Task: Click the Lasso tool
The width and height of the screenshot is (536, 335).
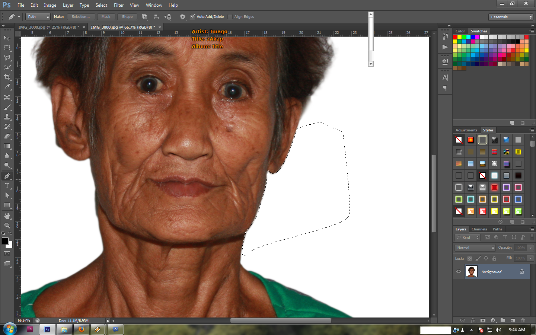Action: [7, 58]
